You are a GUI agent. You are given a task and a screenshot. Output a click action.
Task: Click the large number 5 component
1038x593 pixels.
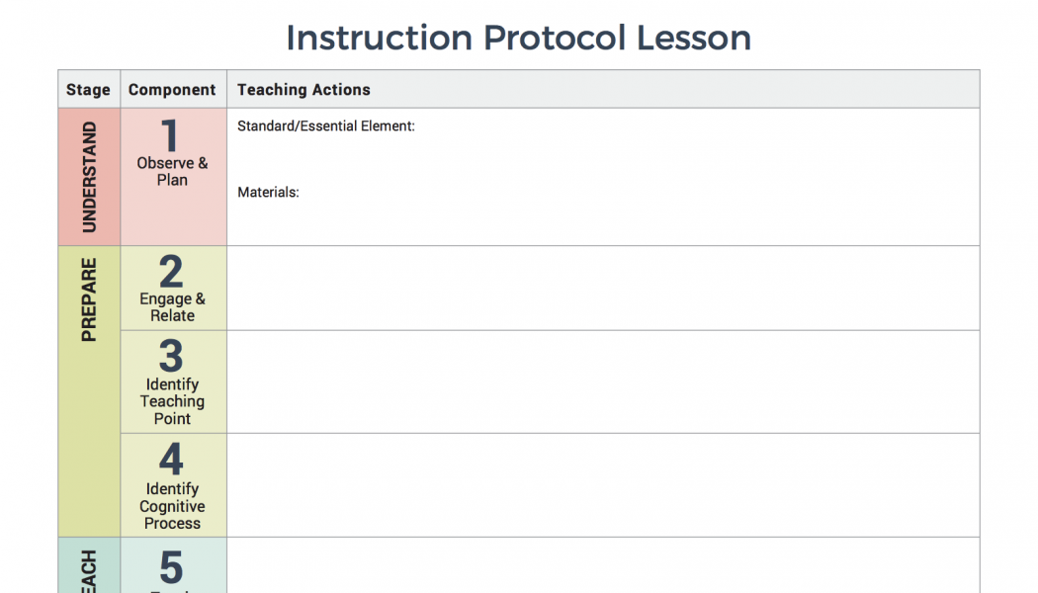coord(171,567)
